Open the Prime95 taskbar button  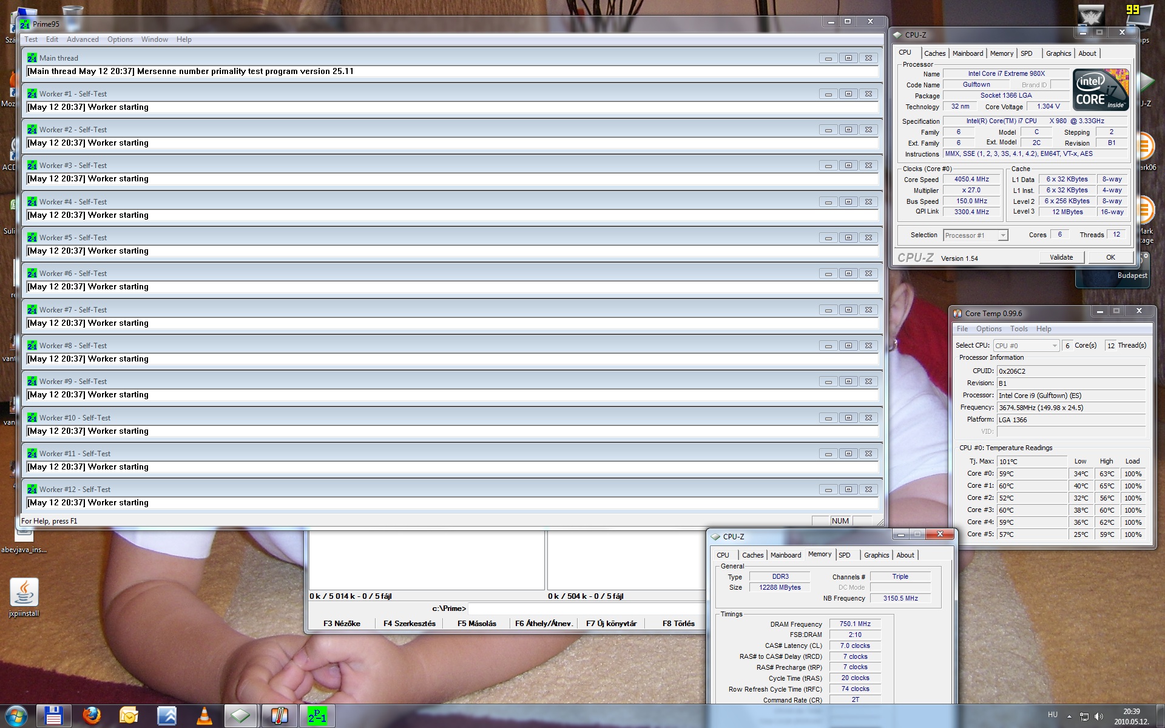pyautogui.click(x=317, y=716)
